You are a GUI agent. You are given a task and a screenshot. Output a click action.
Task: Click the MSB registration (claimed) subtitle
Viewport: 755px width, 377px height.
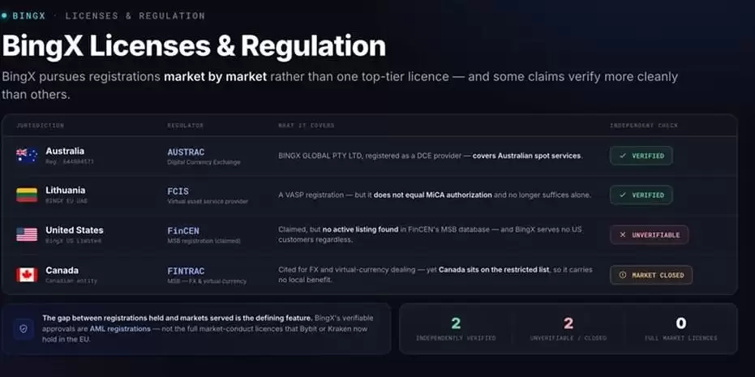[204, 241]
